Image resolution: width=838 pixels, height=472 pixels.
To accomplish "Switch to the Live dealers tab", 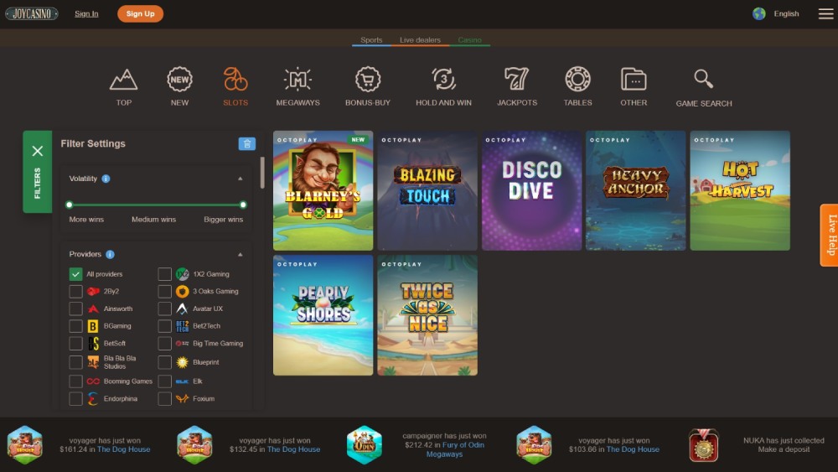I will coord(420,40).
